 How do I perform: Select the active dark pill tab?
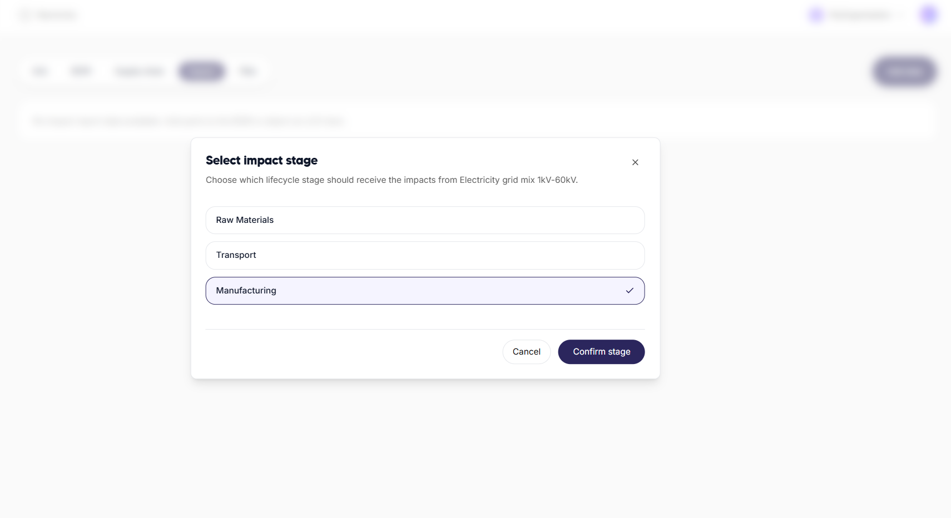201,71
